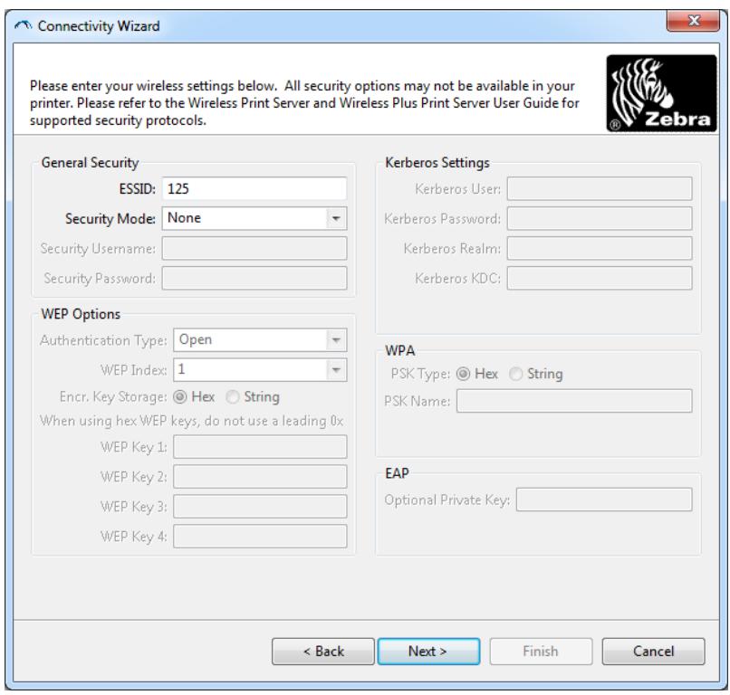Cancel the wizard
730x695 pixels.
pos(653,651)
